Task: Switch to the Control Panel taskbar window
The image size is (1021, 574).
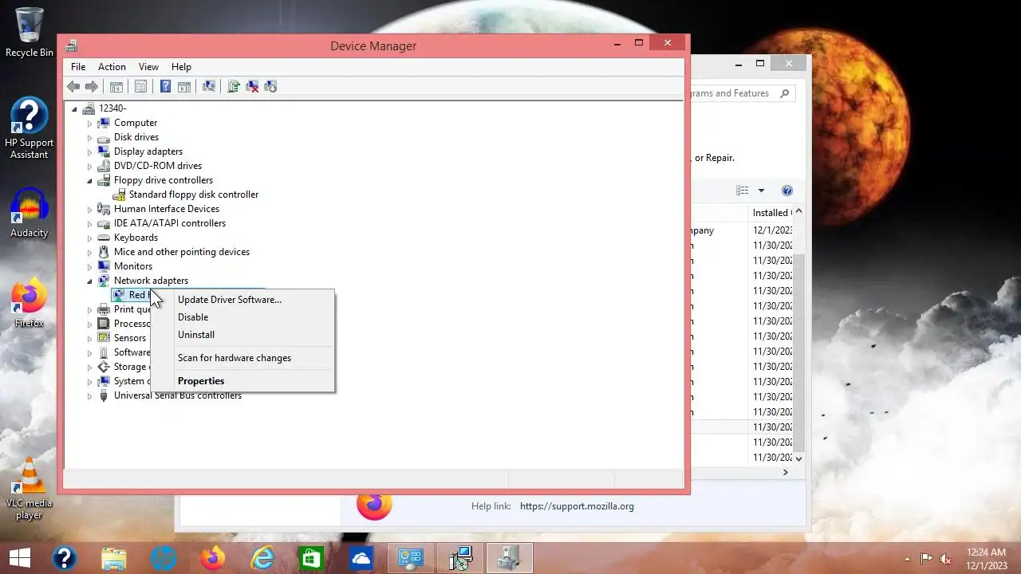Action: [411, 558]
